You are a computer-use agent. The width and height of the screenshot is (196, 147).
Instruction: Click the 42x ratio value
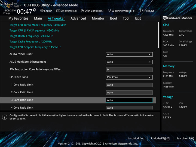165,56
